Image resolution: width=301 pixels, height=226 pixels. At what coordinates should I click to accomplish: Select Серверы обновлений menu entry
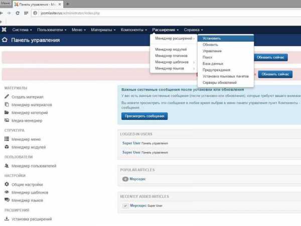pyautogui.click(x=226, y=83)
